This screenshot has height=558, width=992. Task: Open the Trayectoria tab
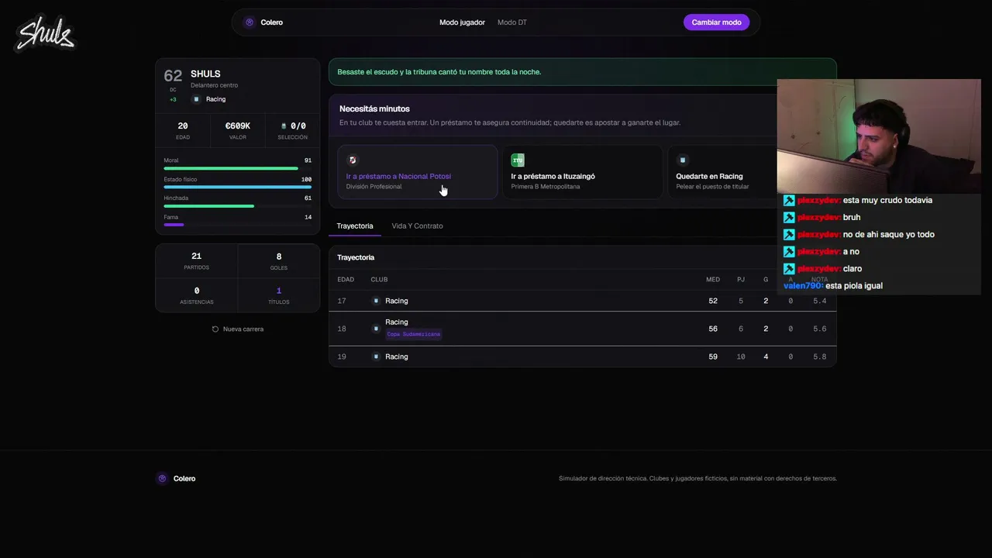pyautogui.click(x=355, y=226)
